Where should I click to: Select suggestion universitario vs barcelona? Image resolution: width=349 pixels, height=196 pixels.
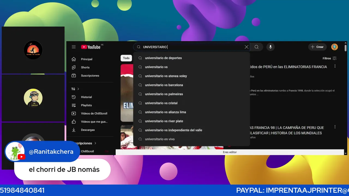point(191,85)
